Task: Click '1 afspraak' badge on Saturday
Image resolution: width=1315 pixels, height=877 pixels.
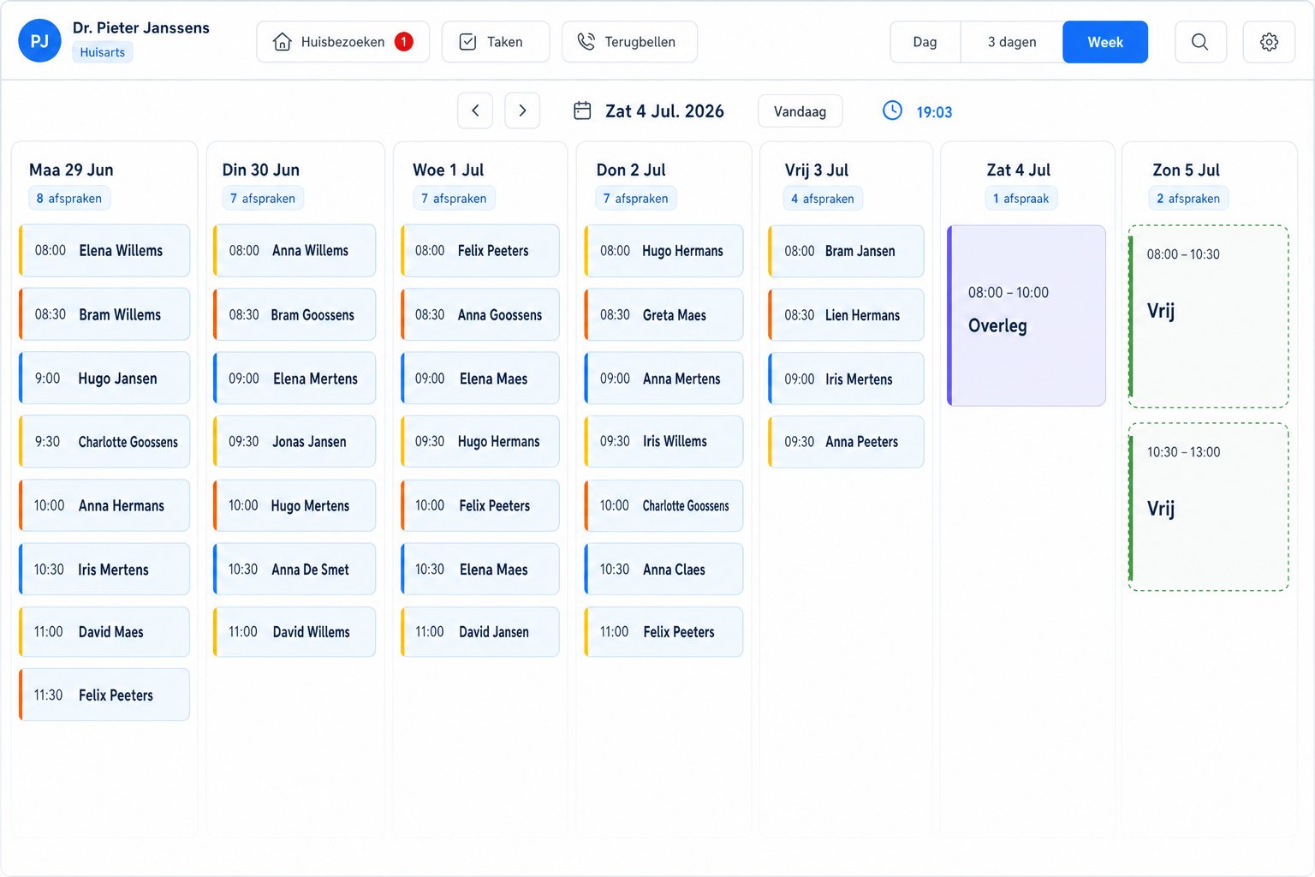Action: 1020,199
